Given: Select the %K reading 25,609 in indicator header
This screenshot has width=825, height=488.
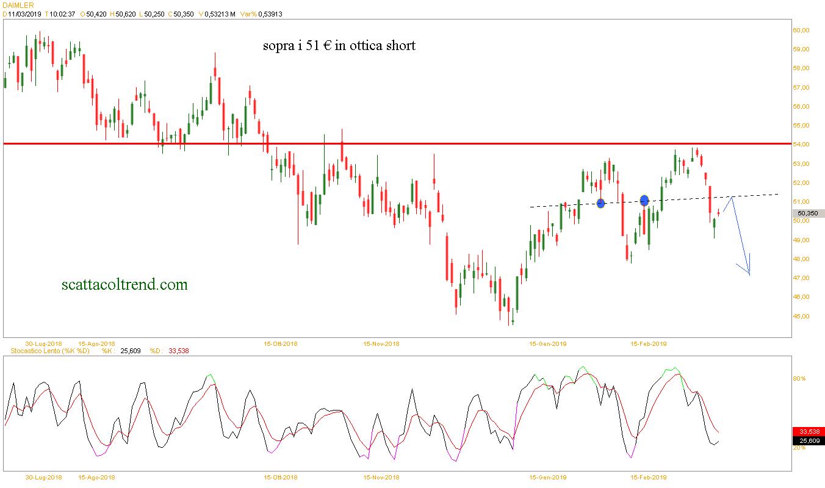Looking at the screenshot, I should point(131,351).
